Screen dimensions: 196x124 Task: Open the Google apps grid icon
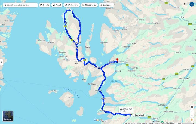[185, 4]
